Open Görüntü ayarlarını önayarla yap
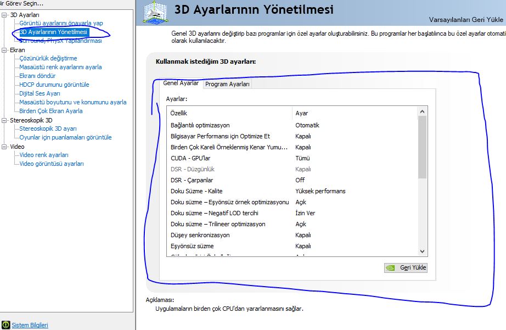Viewport: 506px width, 330px height. (x=61, y=23)
